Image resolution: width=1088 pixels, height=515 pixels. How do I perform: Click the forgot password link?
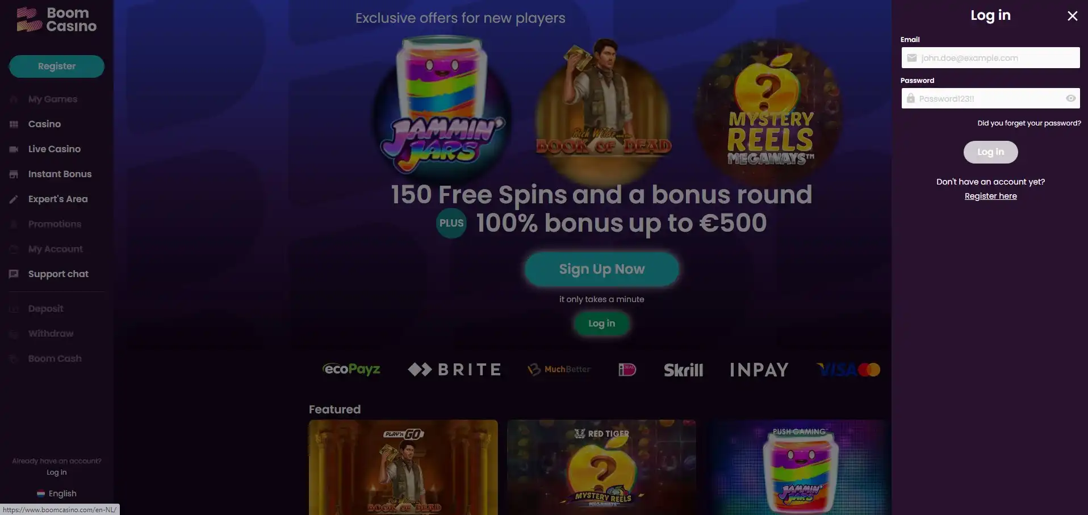coord(1029,123)
